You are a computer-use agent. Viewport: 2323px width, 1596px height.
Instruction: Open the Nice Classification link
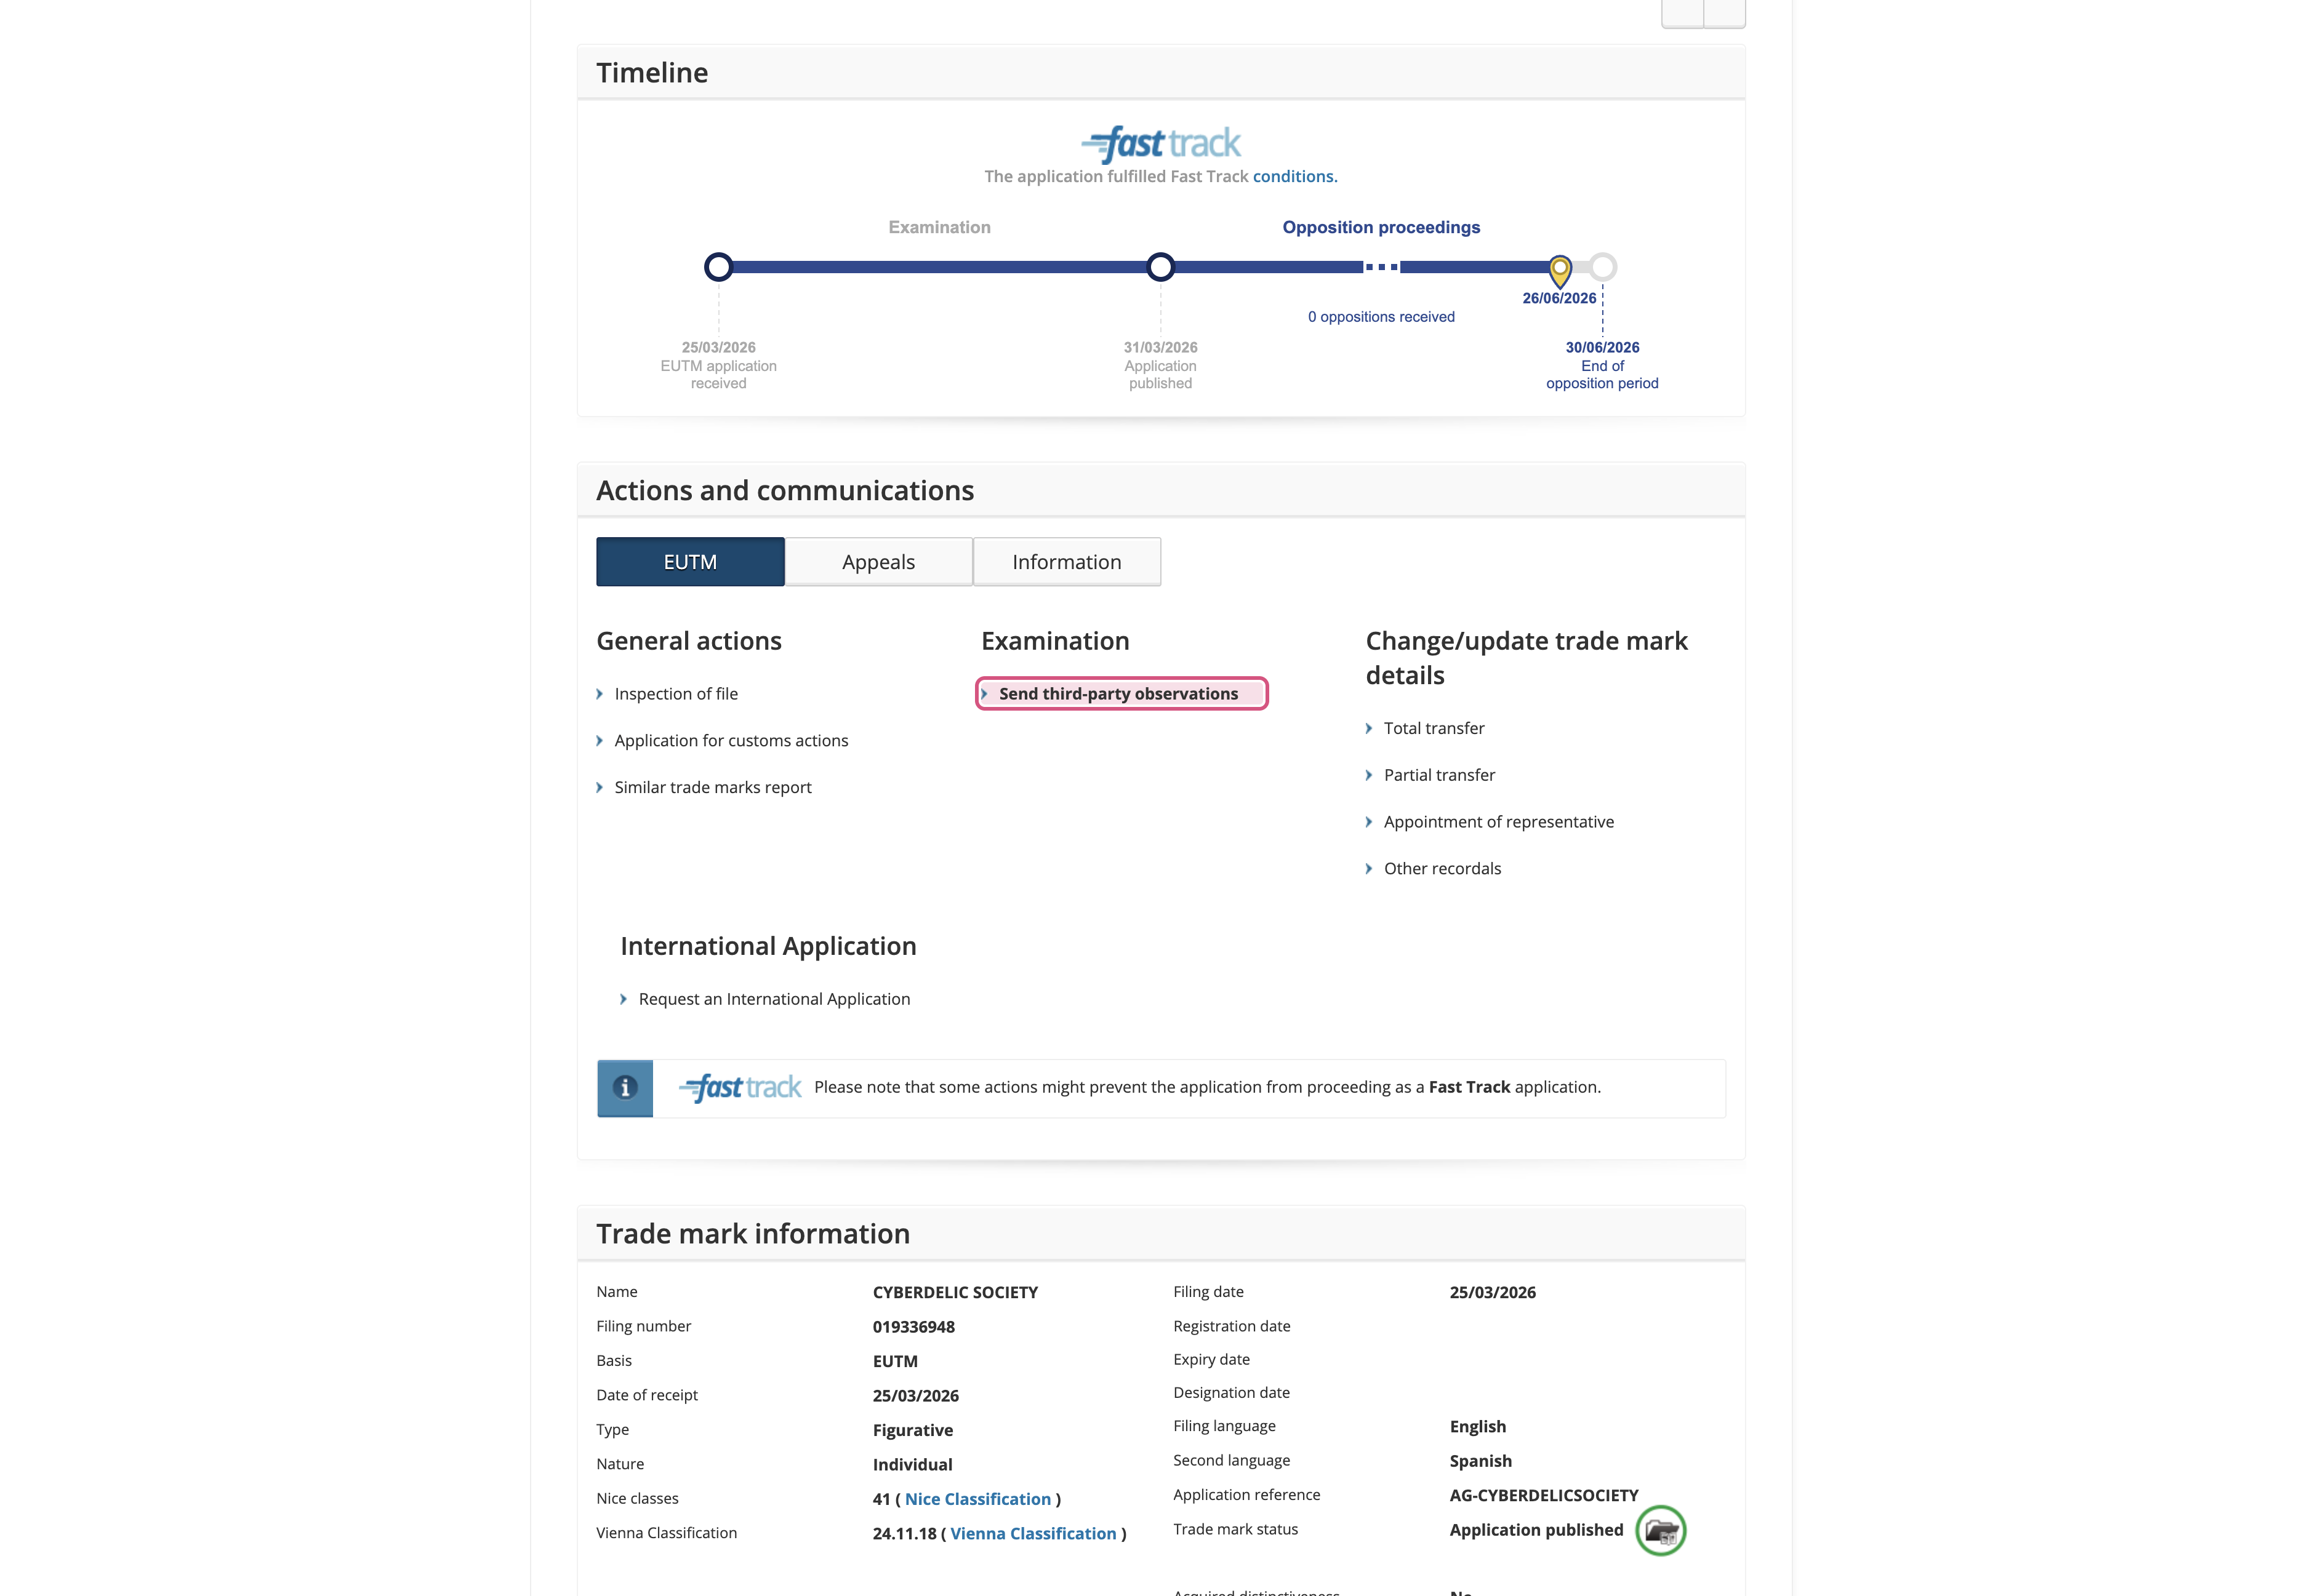[977, 1499]
